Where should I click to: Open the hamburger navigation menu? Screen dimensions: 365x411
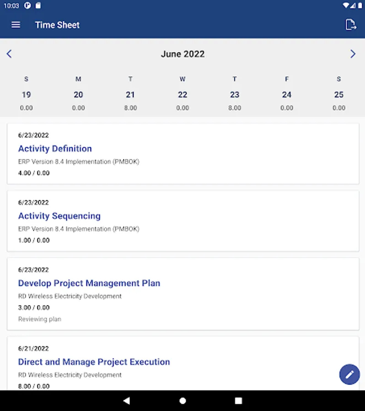[16, 25]
